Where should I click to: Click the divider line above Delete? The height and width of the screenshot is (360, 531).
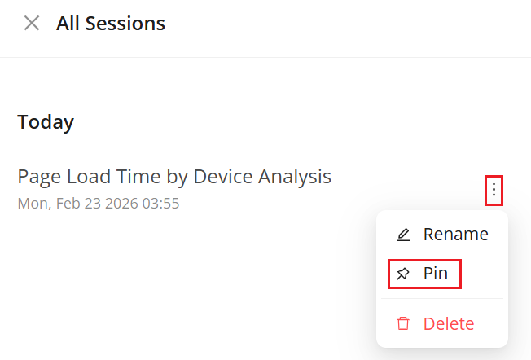pos(442,299)
